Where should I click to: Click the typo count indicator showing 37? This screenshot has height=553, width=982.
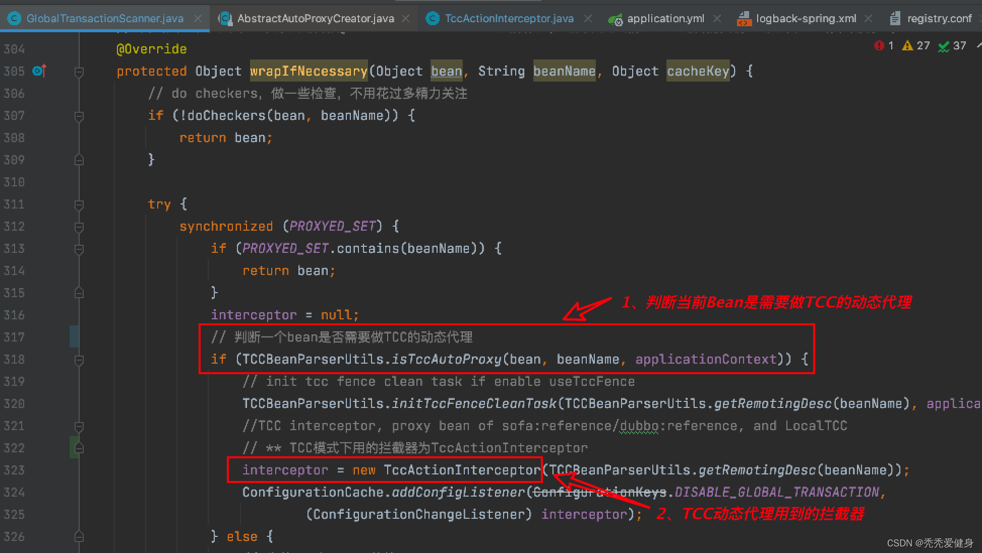(952, 46)
